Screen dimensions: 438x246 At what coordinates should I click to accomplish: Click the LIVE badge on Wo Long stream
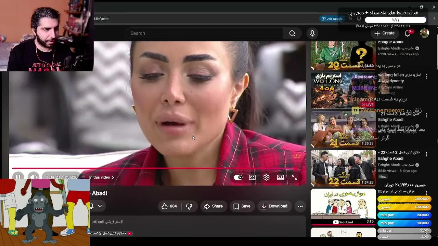[x=368, y=105]
